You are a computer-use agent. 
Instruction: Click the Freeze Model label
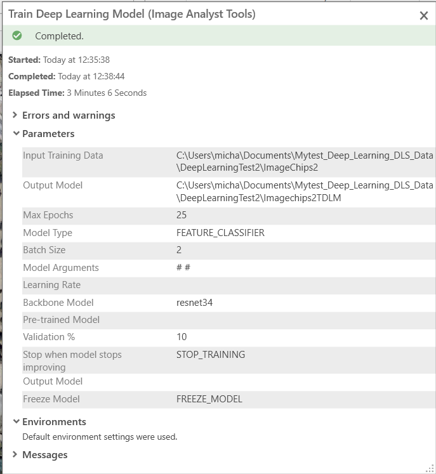tap(51, 399)
